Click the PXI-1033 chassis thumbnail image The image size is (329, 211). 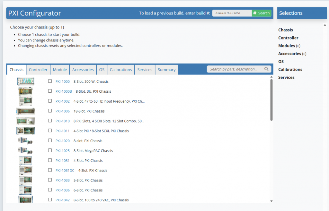point(26,180)
